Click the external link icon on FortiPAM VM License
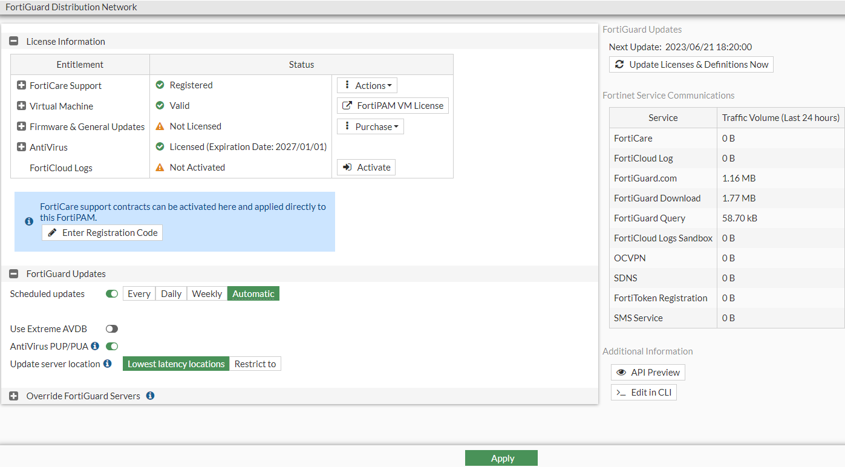Image resolution: width=845 pixels, height=467 pixels. point(346,105)
